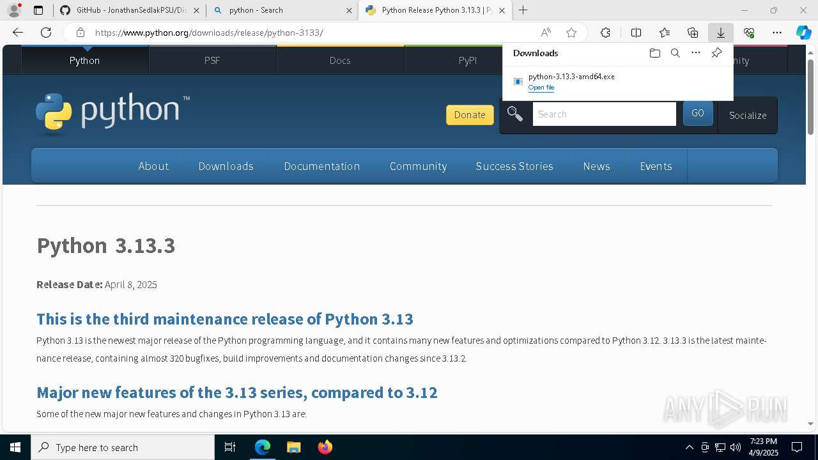
Task: Click the Python logo on the site
Action: (112, 113)
